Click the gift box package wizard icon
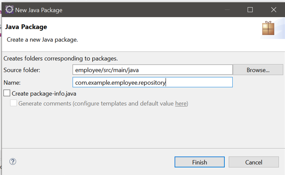The width and height of the screenshot is (285, 175). click(x=268, y=28)
